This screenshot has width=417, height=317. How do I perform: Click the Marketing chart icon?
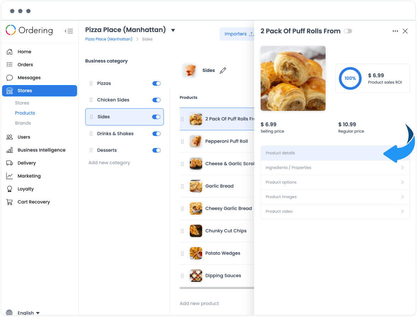(x=10, y=176)
